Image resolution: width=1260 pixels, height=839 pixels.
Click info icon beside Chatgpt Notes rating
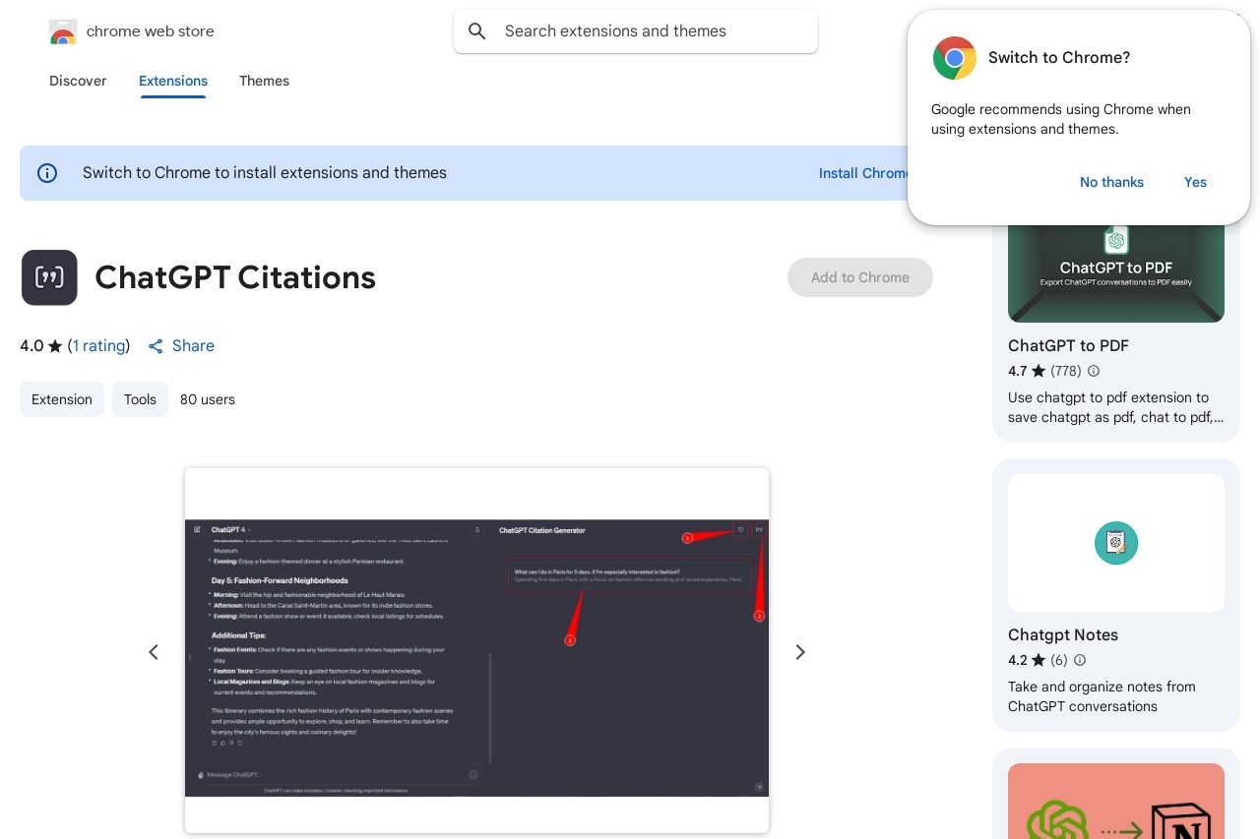click(1080, 661)
